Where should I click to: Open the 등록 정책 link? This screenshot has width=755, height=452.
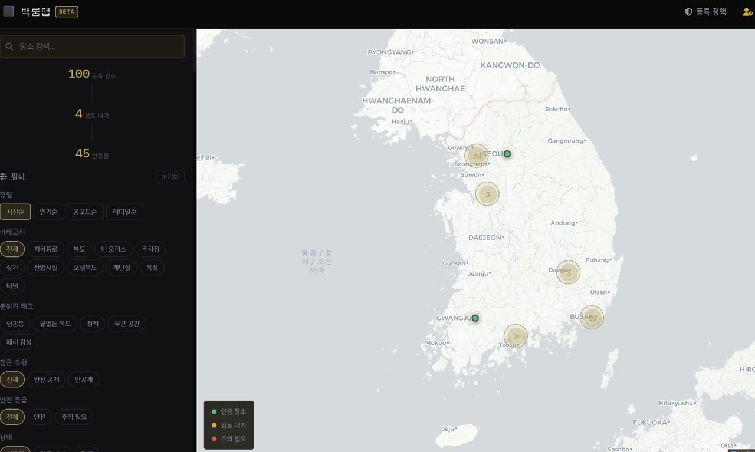(705, 12)
